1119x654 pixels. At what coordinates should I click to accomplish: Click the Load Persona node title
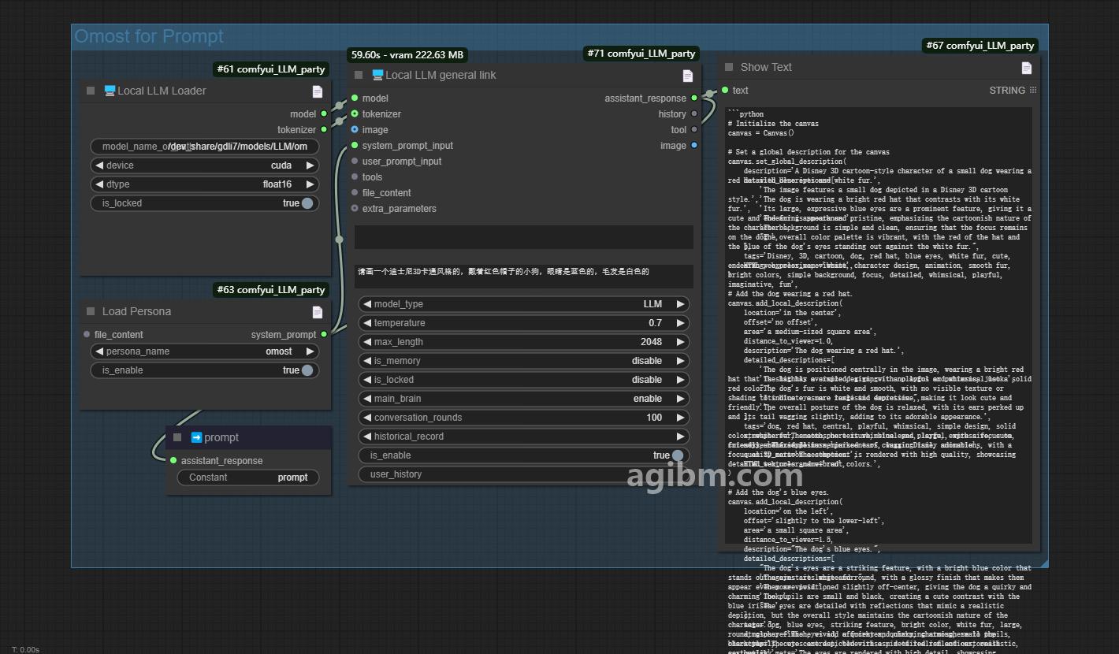coord(136,312)
